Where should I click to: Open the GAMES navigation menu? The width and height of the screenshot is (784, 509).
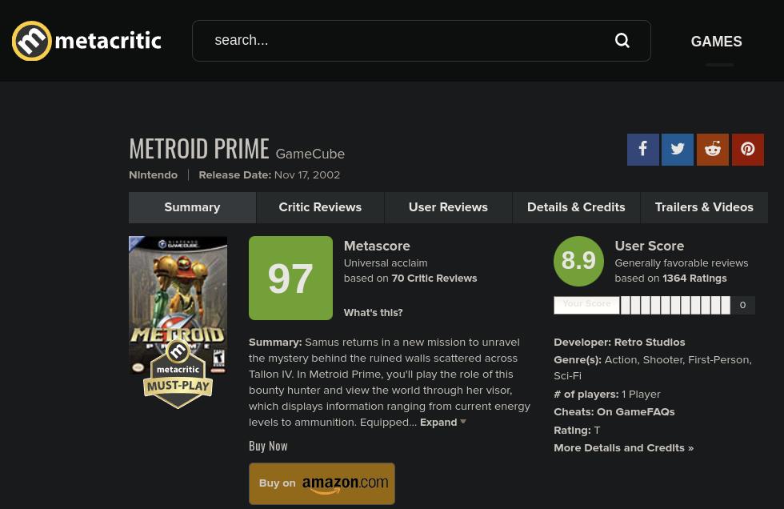click(716, 42)
